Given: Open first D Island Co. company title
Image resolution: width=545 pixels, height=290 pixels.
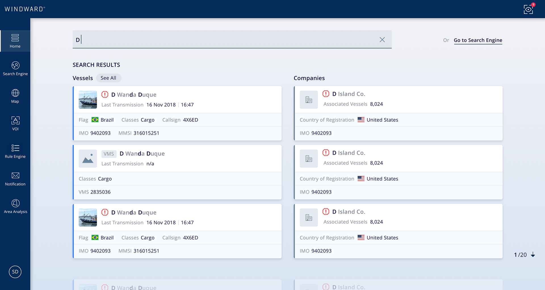Looking at the screenshot, I should click(349, 94).
